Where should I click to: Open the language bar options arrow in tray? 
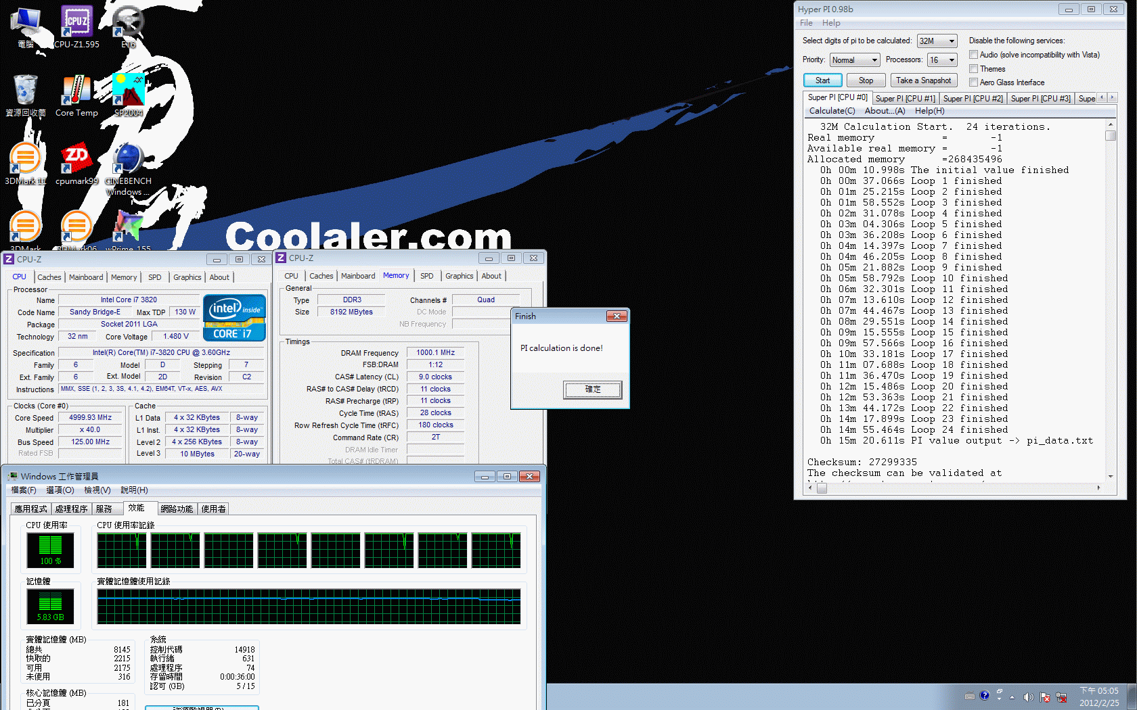click(x=999, y=699)
